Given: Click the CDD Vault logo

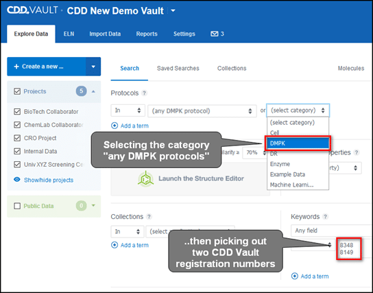Looking at the screenshot, I should pos(32,10).
